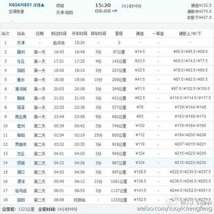
Task: Click the 站名 column header
Action: pyautogui.click(x=21, y=33)
